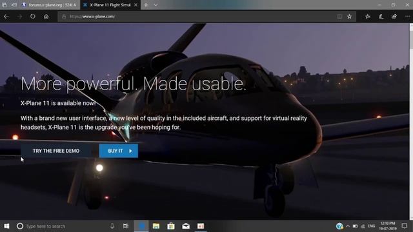Open tabs you've set aside icon
This screenshot has height=232, width=413.
(5, 5)
